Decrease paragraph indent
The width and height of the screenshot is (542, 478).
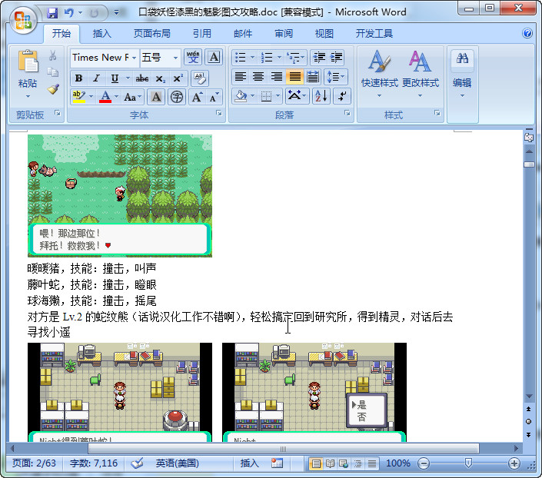tap(319, 57)
